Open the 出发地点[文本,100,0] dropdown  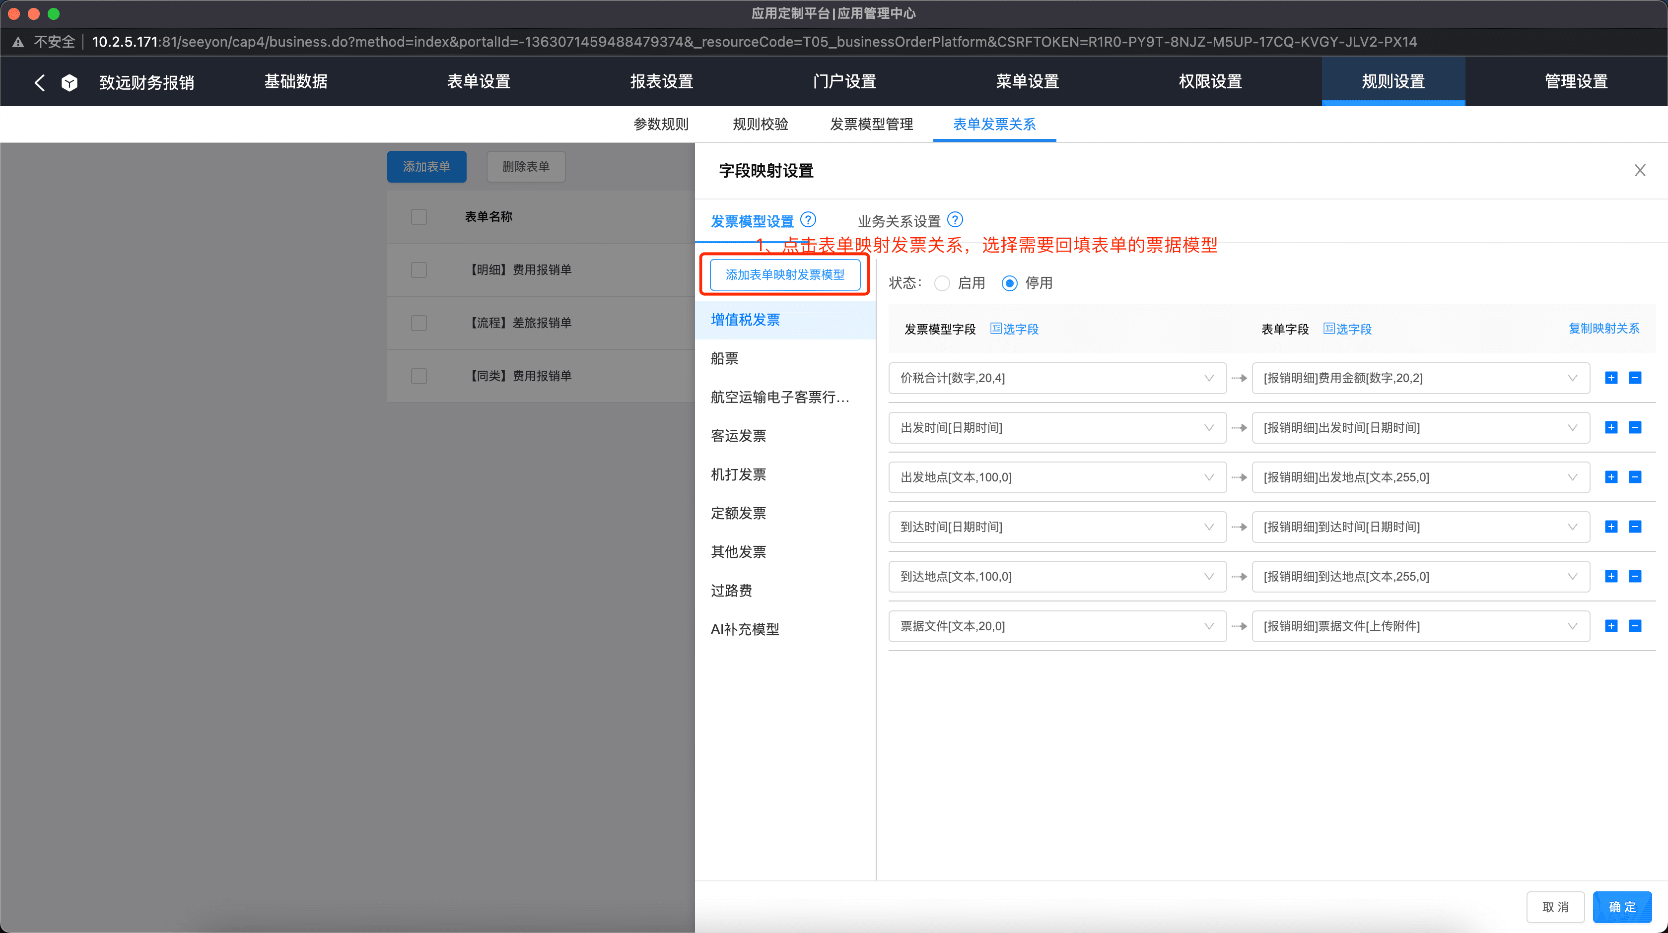[x=1057, y=477]
